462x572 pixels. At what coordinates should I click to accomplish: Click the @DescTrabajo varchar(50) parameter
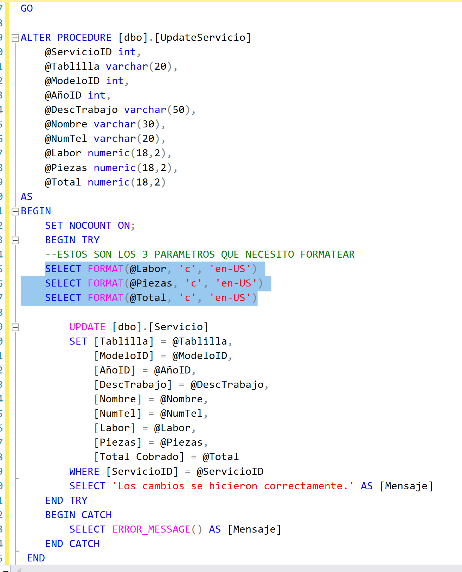click(120, 110)
